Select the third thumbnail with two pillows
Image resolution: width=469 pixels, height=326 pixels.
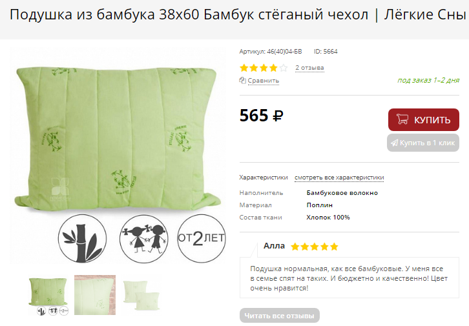tap(141, 295)
